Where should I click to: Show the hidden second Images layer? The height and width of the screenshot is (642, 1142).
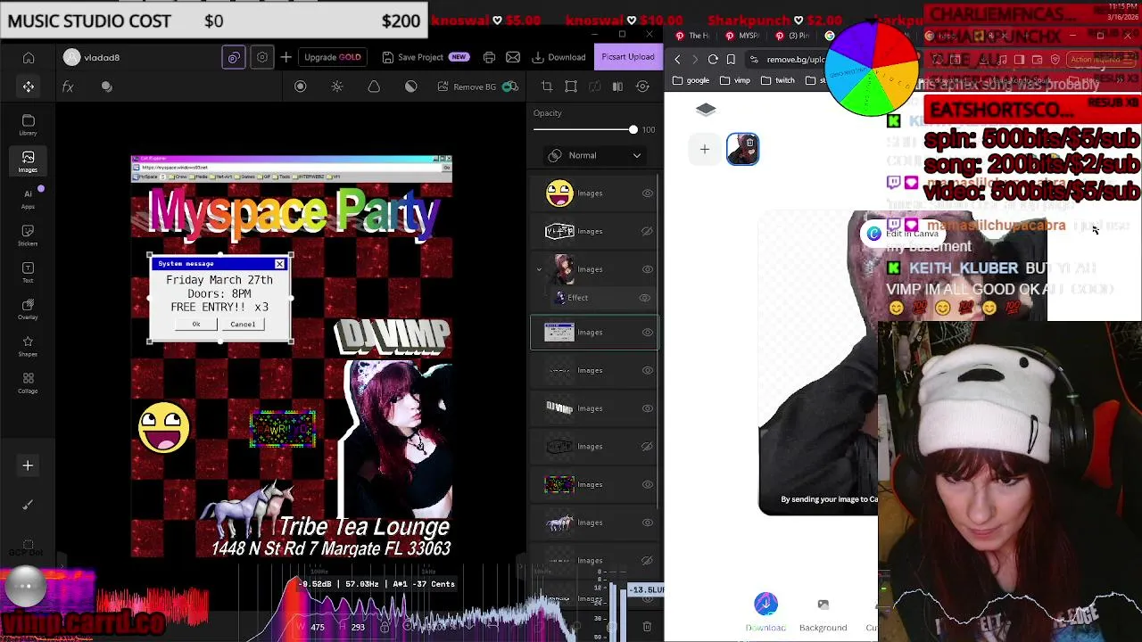(648, 231)
